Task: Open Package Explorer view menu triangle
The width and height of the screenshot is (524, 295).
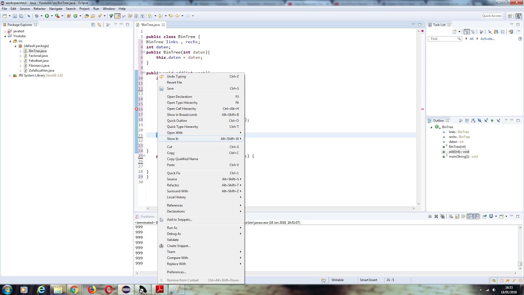Action: pos(116,24)
